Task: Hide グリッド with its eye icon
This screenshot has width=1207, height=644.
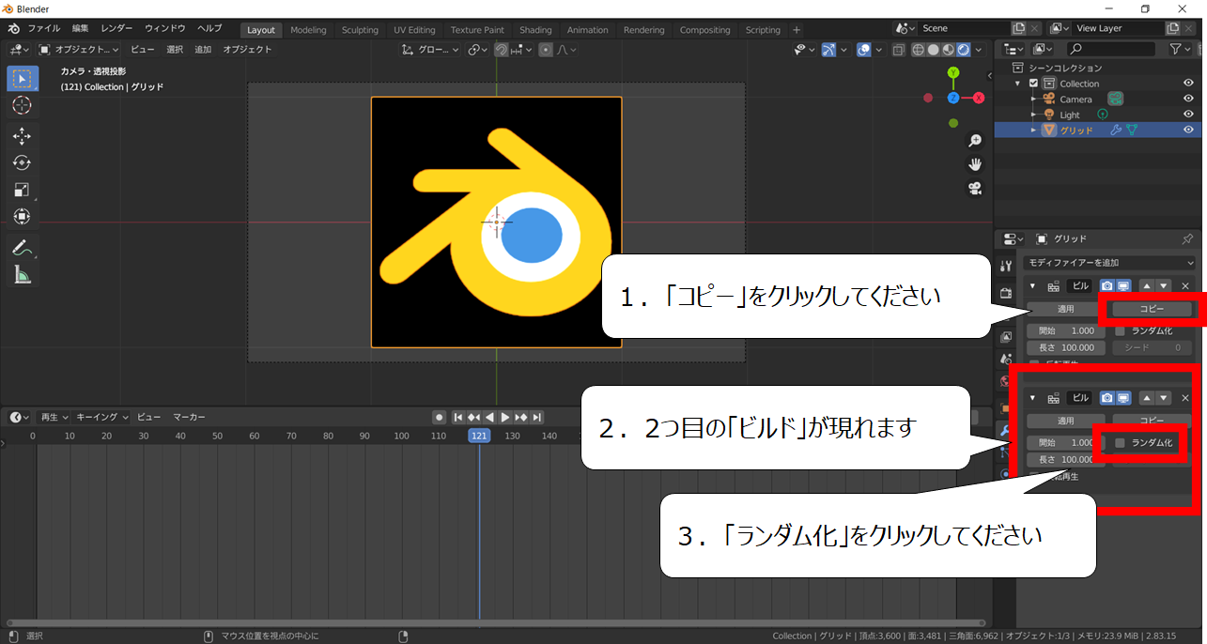Action: pos(1188,130)
